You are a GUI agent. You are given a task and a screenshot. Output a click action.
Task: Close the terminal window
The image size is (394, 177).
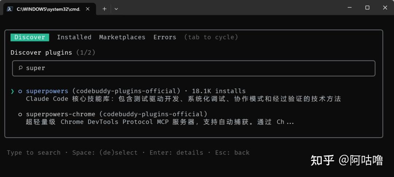[385, 8]
